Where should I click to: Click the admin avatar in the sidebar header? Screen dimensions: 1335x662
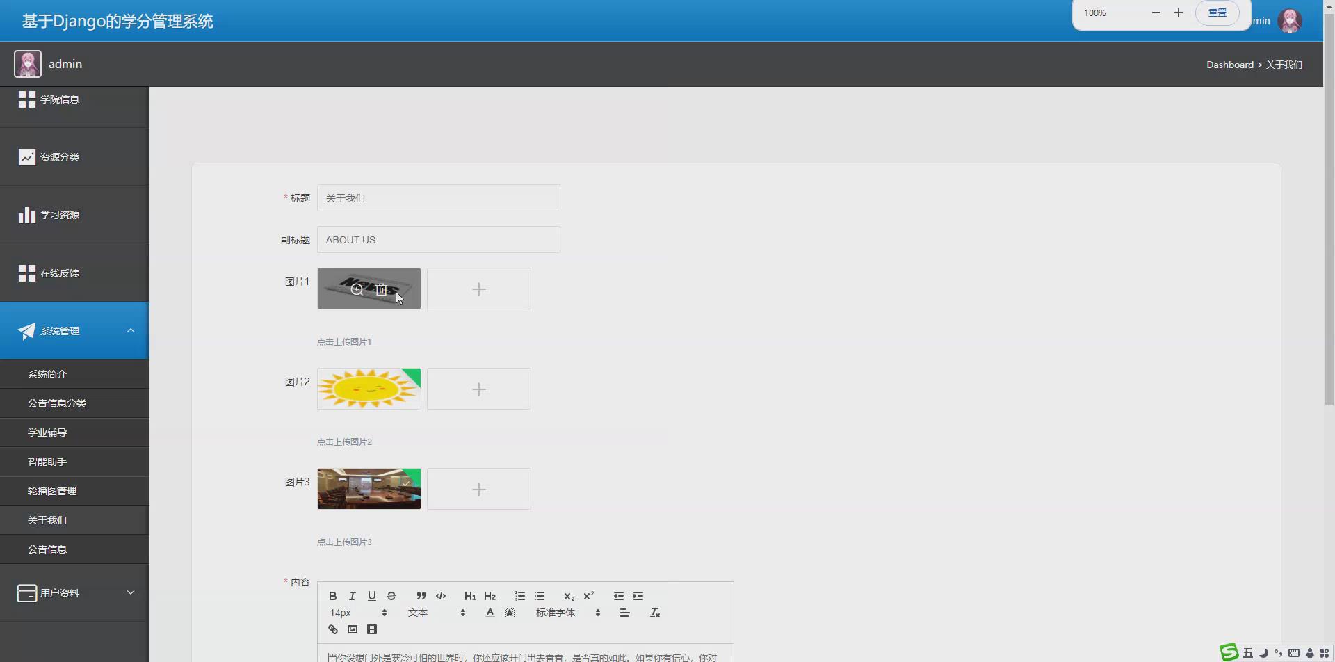click(x=28, y=64)
